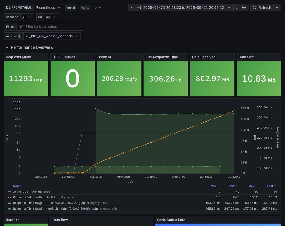The image size is (285, 226).
Task: Open the scenario variable dropdown
Action: tap(27, 17)
